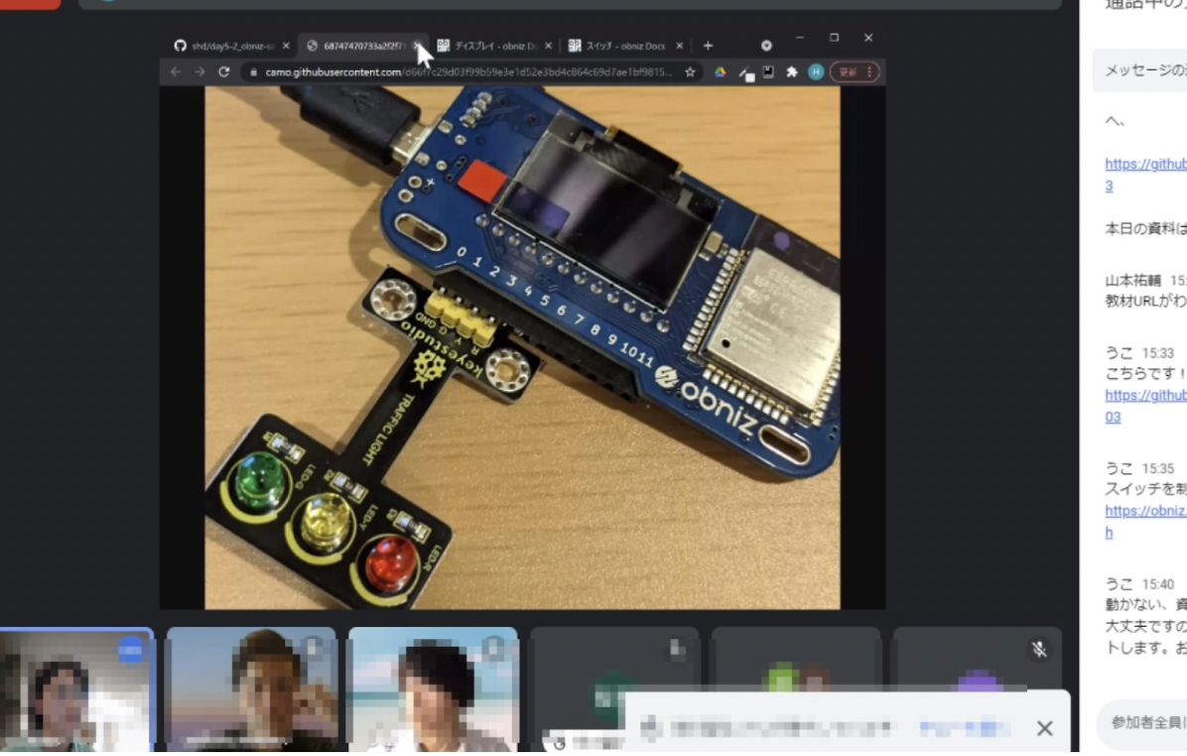The image size is (1187, 756).
Task: Open the Extensions puzzle-piece menu
Action: coord(792,71)
